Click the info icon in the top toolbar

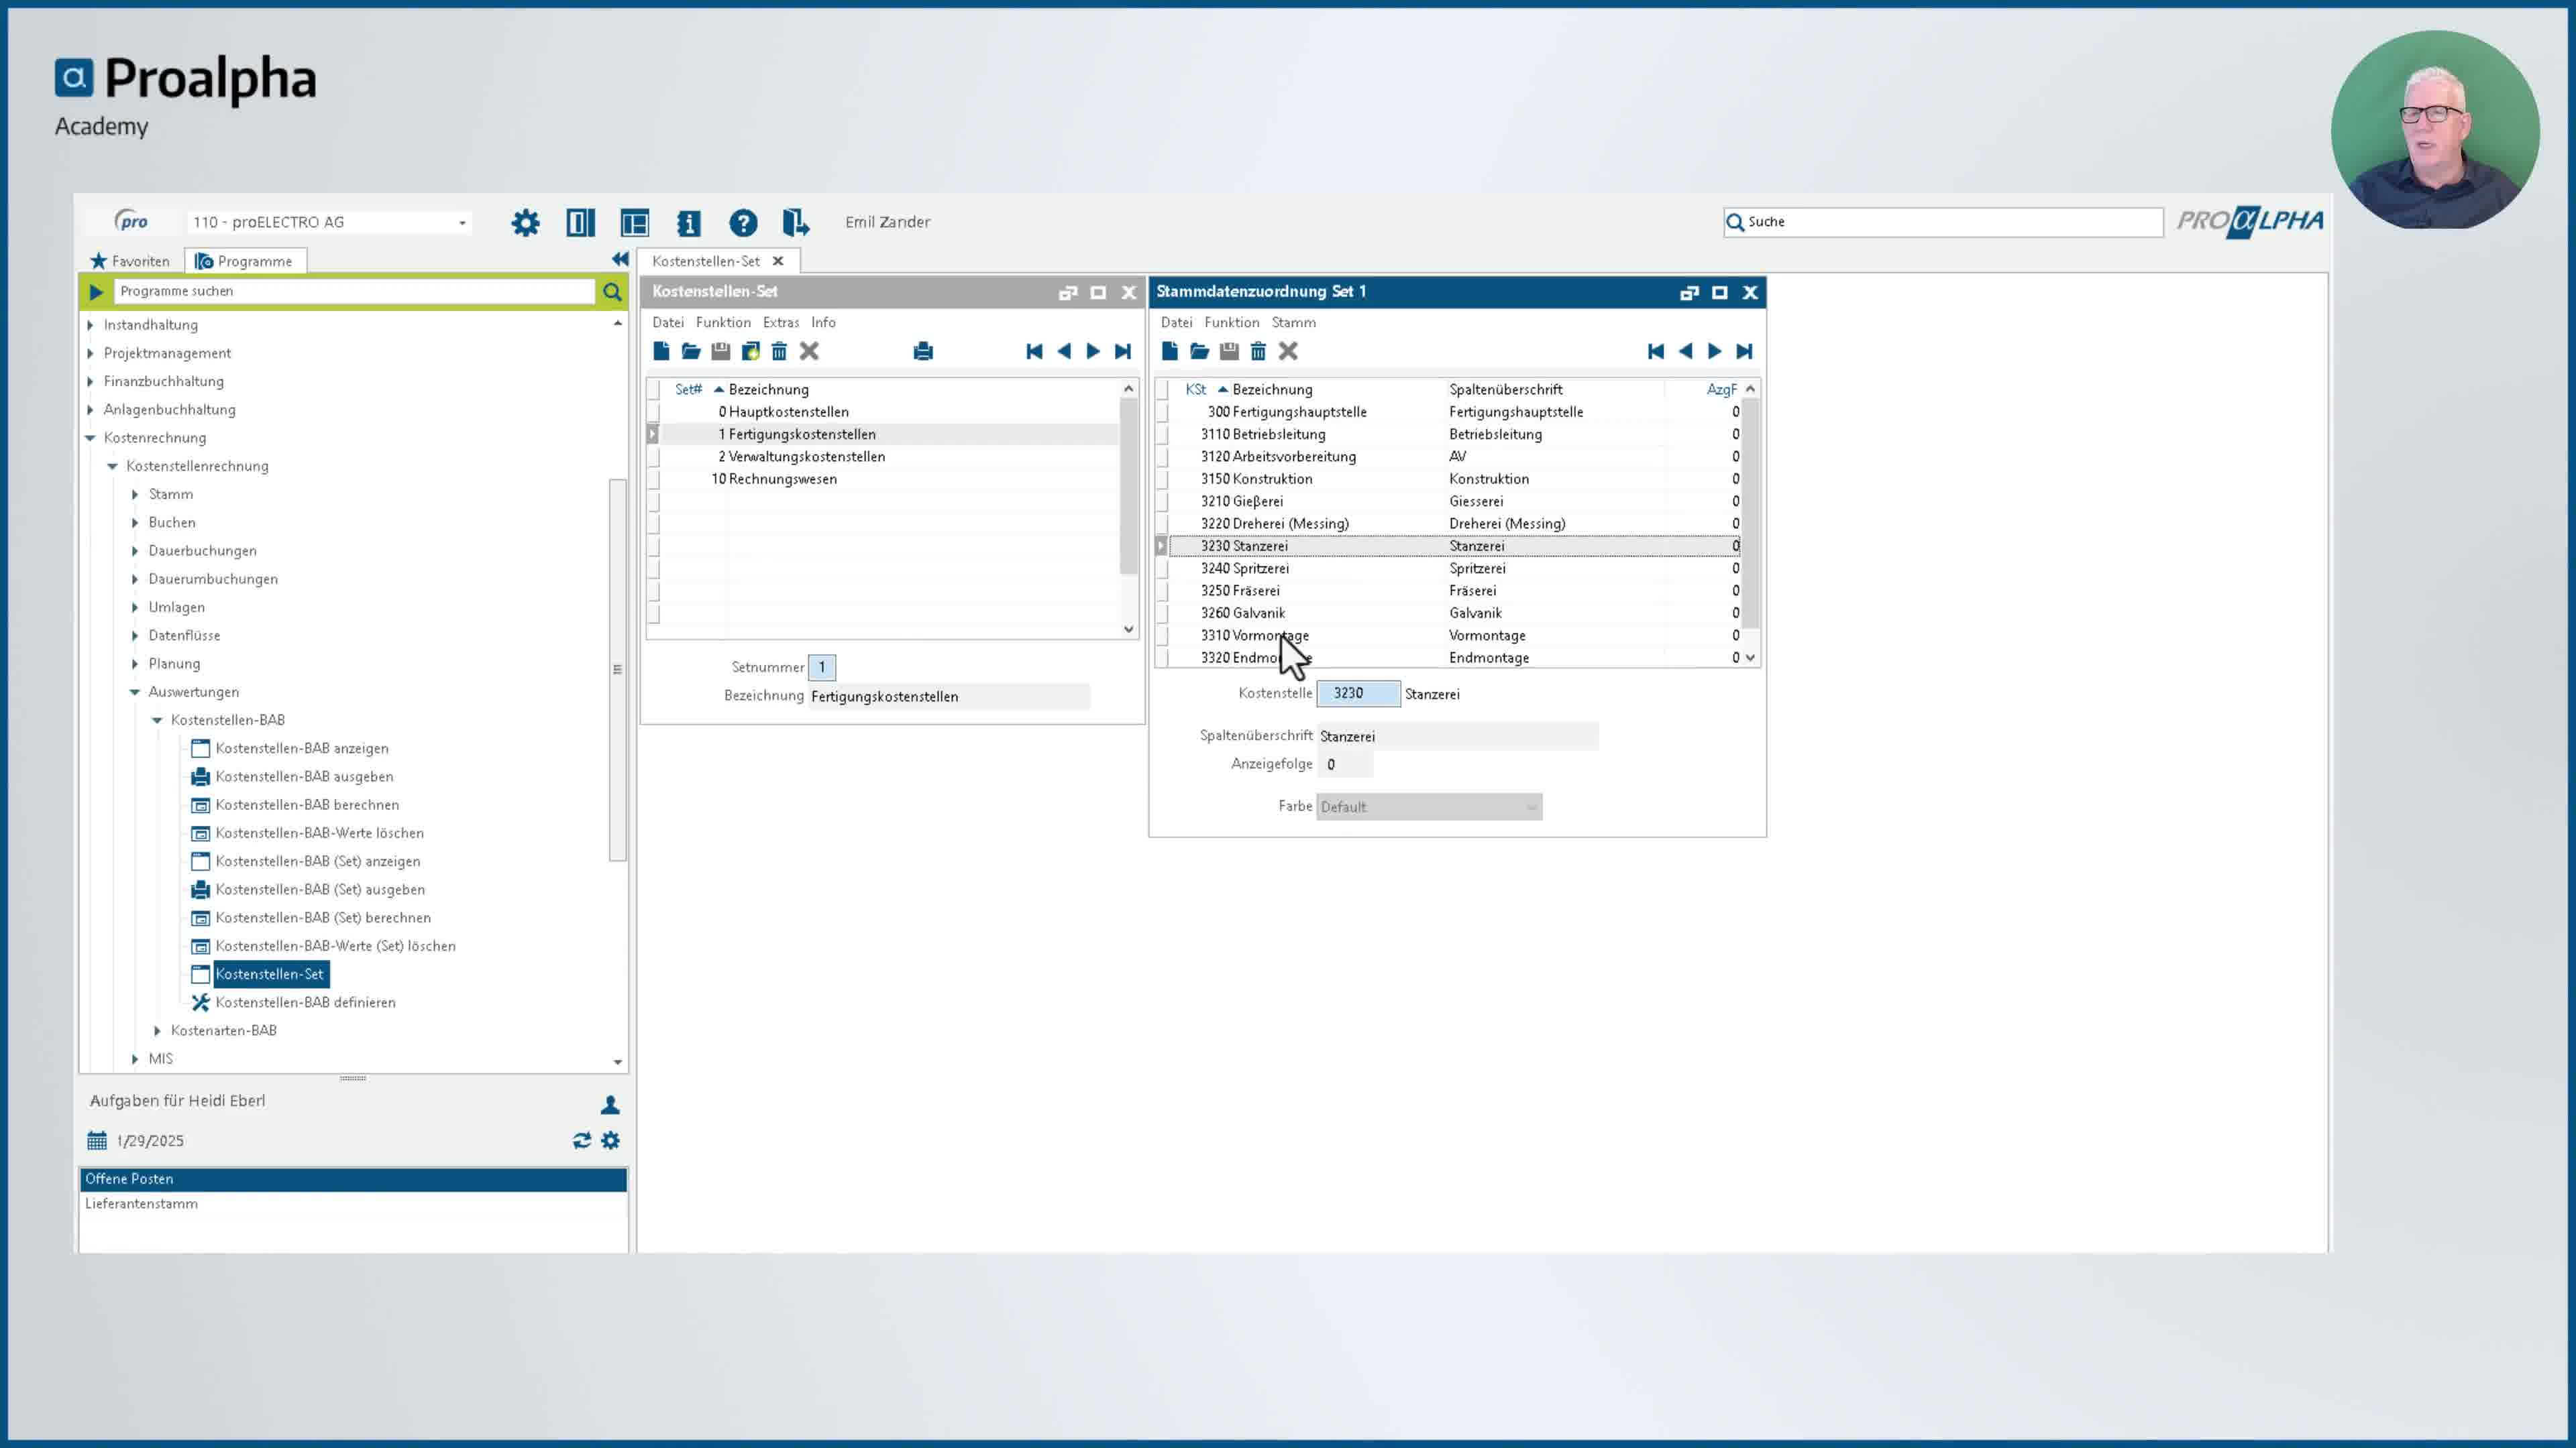[689, 222]
